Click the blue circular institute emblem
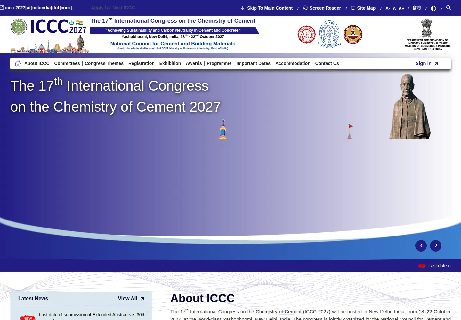 pyautogui.click(x=330, y=34)
